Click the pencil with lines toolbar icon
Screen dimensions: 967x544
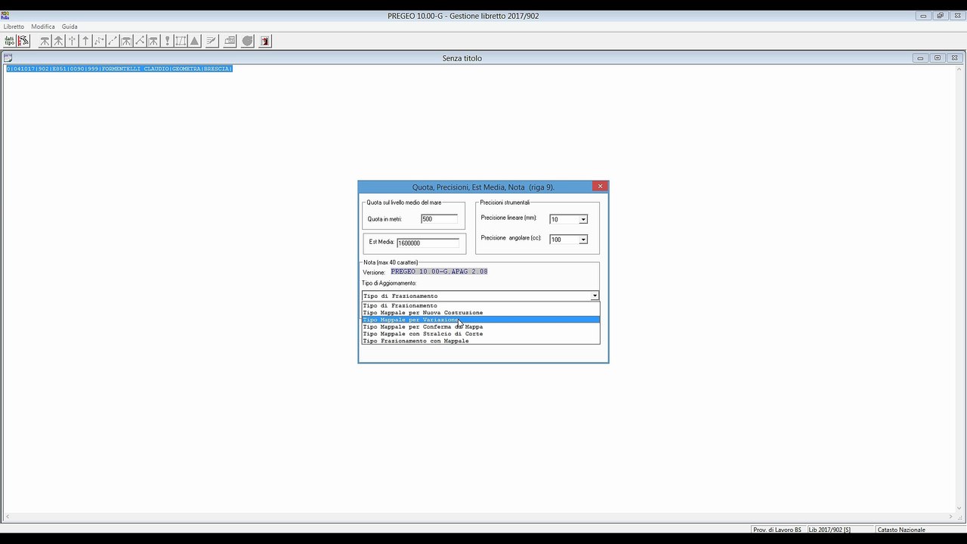tap(212, 41)
